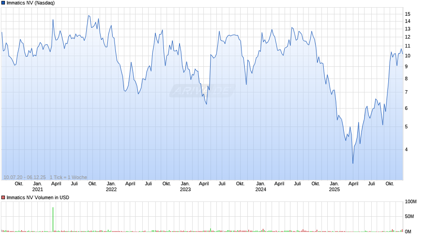Image resolution: width=422 pixels, height=236 pixels.
Task: Click the 'Immatics NV Volumen in USD' label
Action: click(38, 197)
